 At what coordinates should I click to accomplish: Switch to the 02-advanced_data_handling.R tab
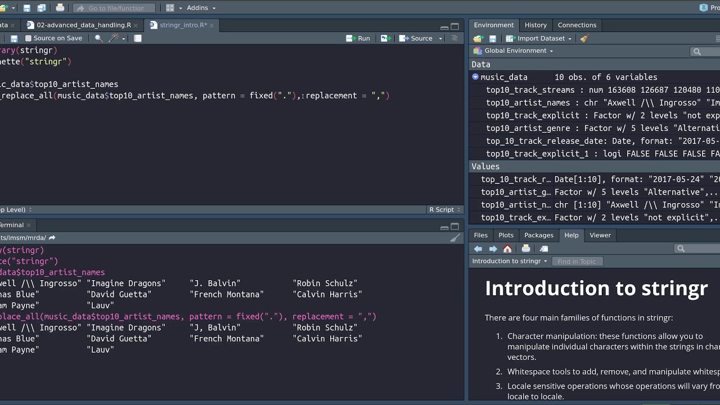point(83,25)
